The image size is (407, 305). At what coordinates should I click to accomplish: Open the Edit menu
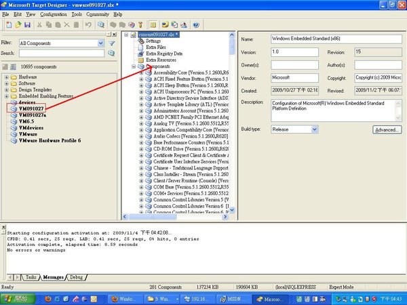tap(18, 14)
